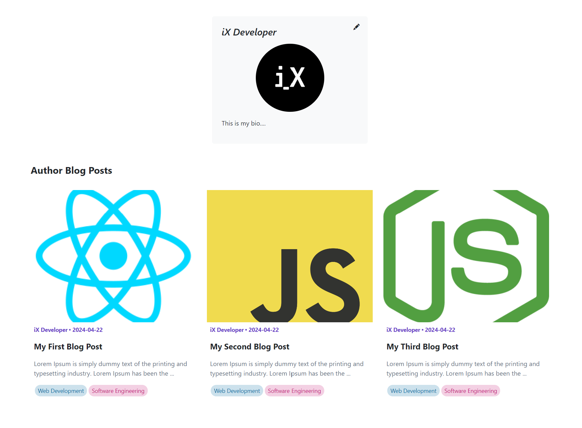Open the yellow JS logo thumbnail

tap(290, 256)
